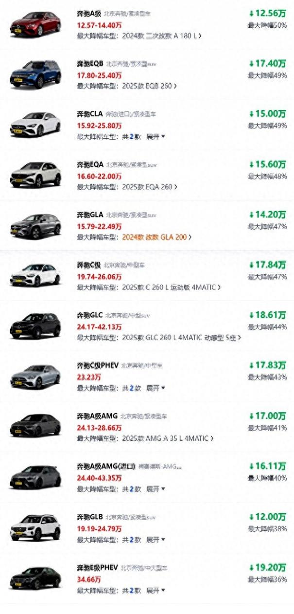Expand 奔驰E级PHEV discount models with 展开
Screen dimensions: 294x614
(x=156, y=590)
